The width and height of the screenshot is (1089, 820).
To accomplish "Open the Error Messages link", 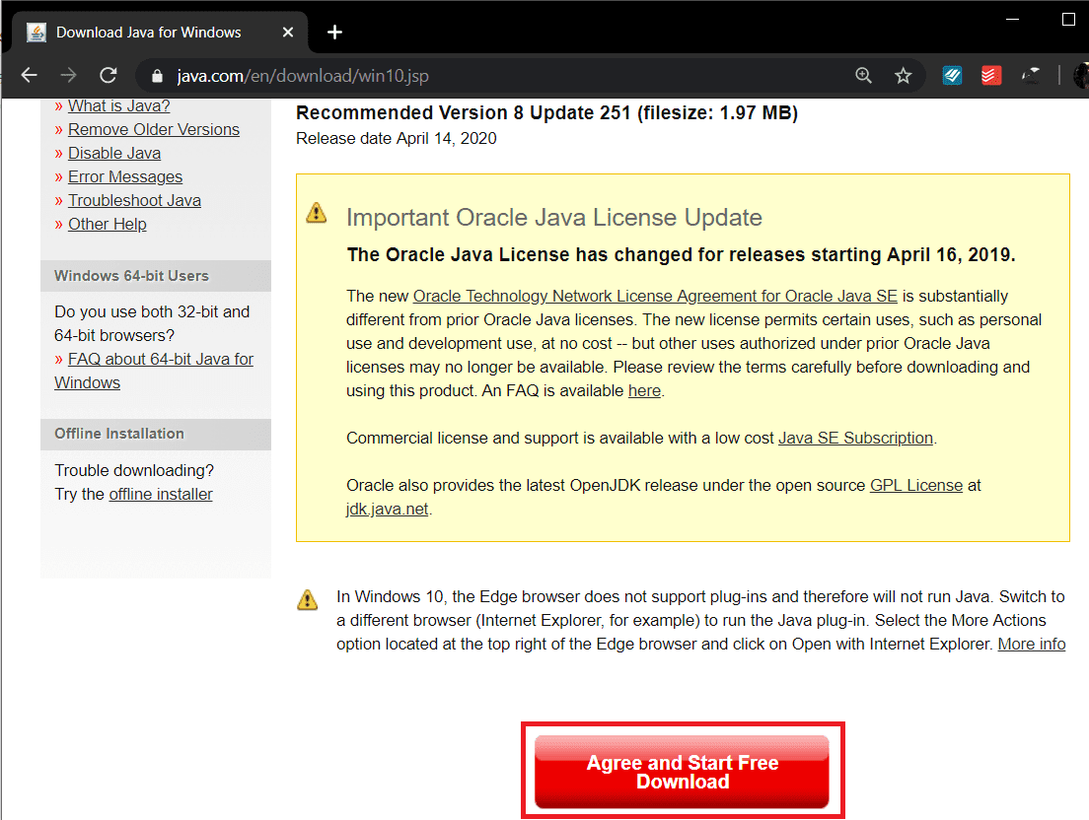I will pos(125,176).
